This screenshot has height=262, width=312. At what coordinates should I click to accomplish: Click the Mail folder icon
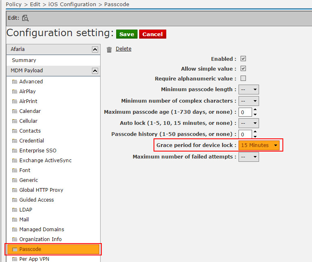(14, 220)
